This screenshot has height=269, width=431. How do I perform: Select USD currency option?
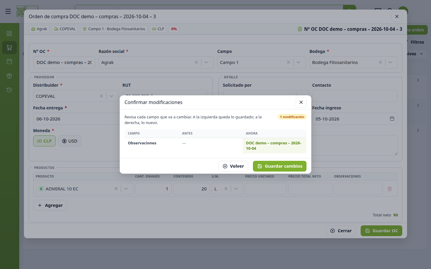point(69,141)
